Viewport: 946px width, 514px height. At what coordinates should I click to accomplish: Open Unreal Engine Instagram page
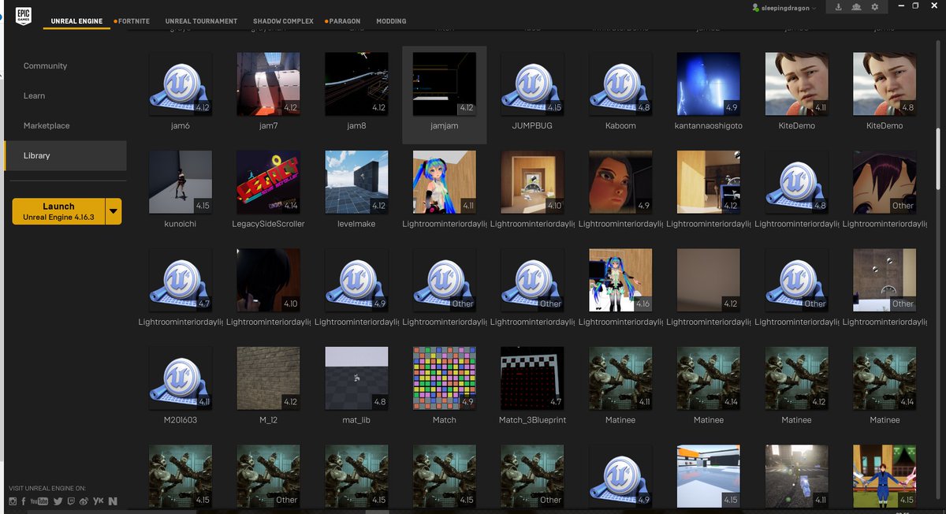pos(13,501)
